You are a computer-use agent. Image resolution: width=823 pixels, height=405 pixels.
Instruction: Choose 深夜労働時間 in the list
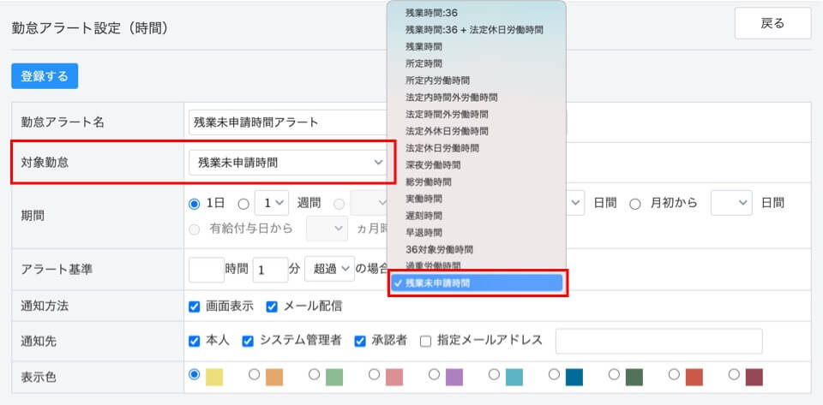[433, 164]
